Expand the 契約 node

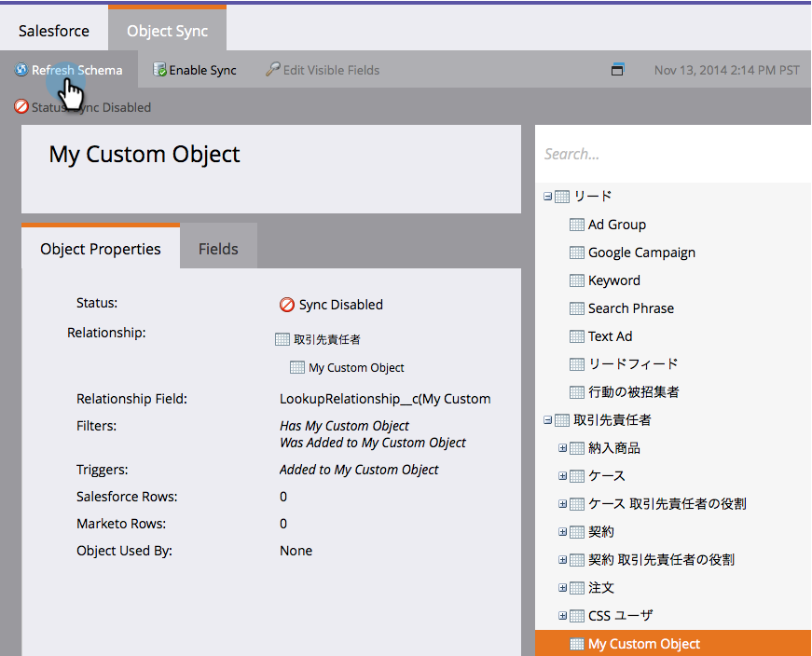[562, 532]
